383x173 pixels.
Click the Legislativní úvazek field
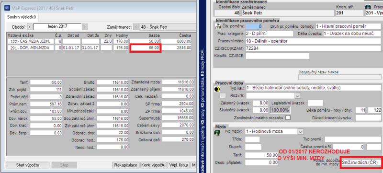(x=315, y=103)
